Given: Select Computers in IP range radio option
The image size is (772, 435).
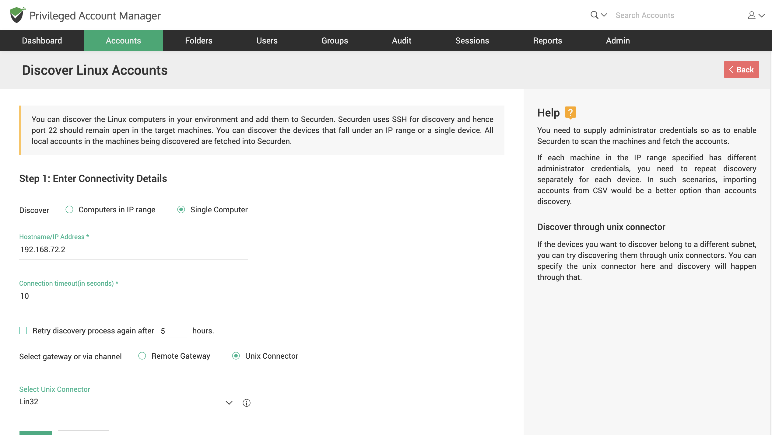Looking at the screenshot, I should pos(69,210).
